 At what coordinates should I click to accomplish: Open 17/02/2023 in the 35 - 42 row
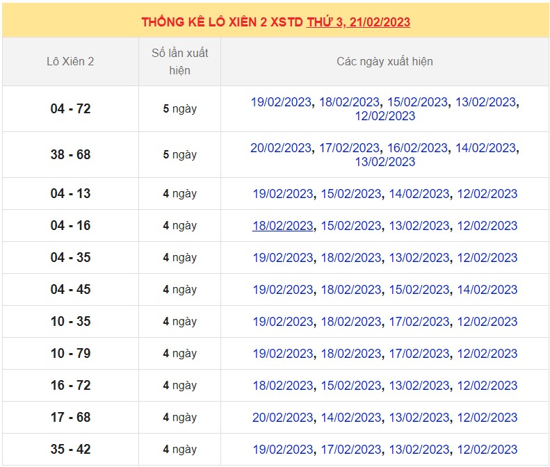tap(351, 450)
